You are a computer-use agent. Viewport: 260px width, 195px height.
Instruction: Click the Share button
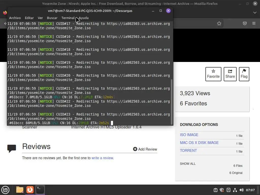230,74
